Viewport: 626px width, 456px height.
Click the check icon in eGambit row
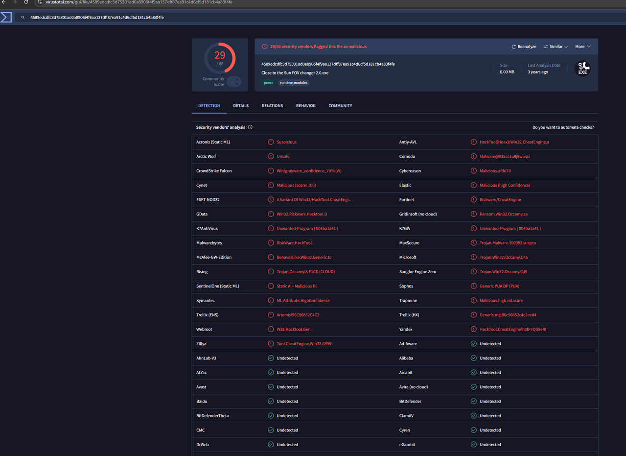click(474, 445)
